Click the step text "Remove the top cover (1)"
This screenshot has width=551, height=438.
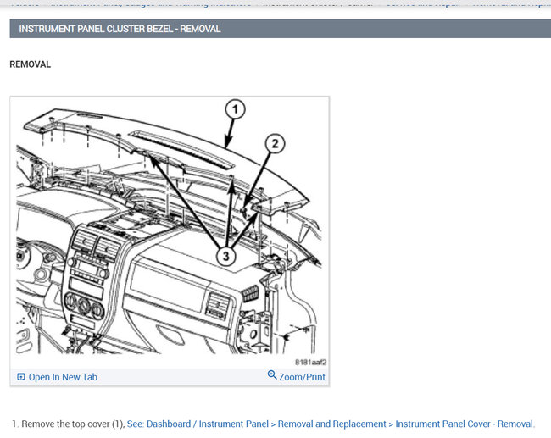73,424
